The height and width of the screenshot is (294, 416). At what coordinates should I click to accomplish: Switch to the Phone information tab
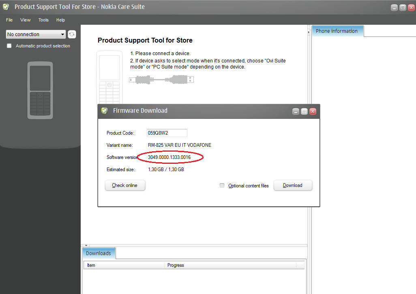[x=337, y=31]
